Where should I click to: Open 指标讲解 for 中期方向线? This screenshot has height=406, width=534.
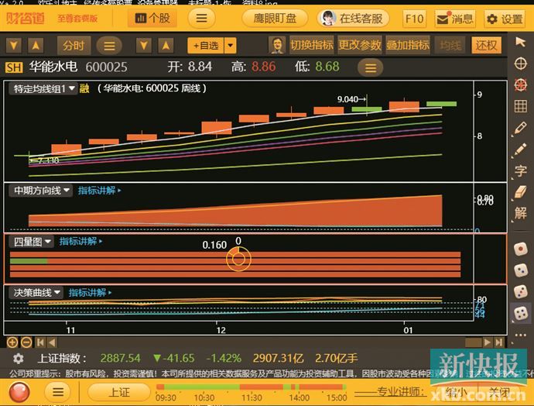[x=99, y=191]
